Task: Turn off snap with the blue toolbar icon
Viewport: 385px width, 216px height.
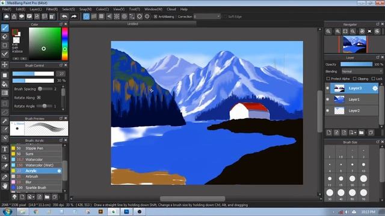Action: (x=86, y=17)
